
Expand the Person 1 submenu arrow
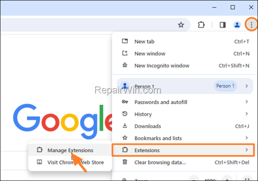click(246, 86)
